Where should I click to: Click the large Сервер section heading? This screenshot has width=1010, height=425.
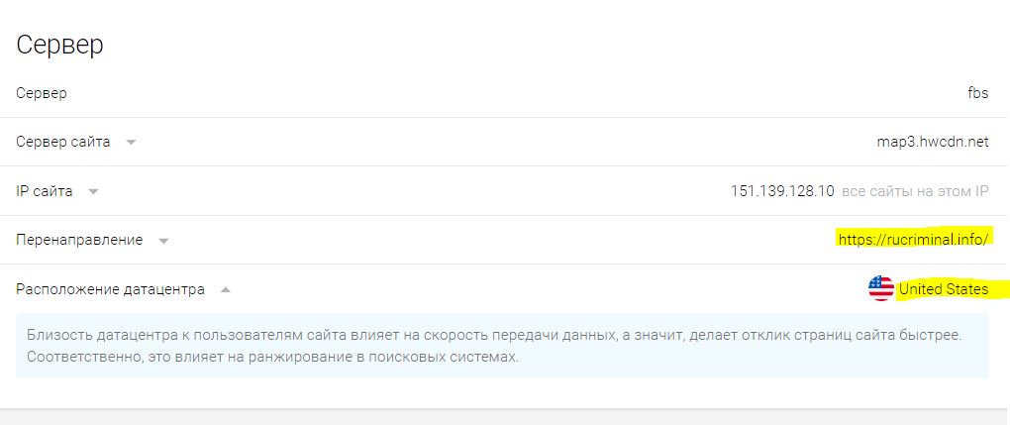[59, 46]
